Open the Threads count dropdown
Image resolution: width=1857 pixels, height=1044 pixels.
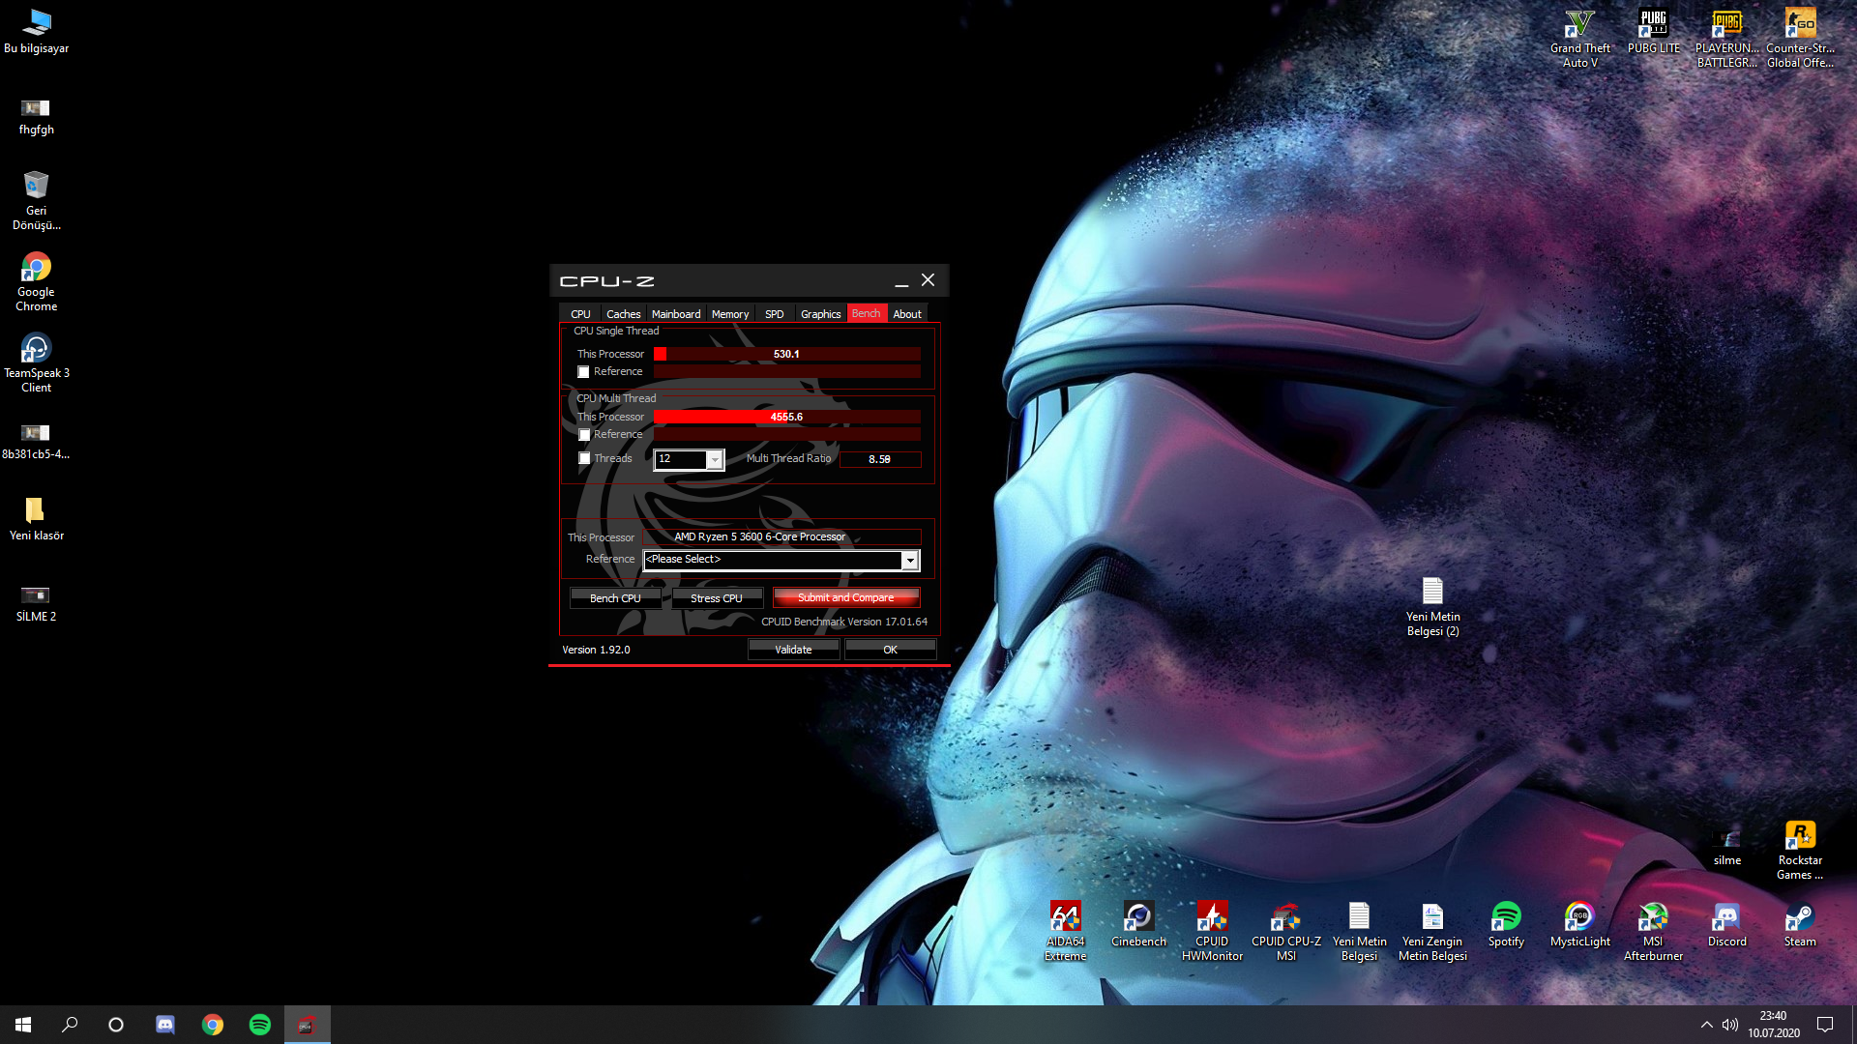[715, 459]
